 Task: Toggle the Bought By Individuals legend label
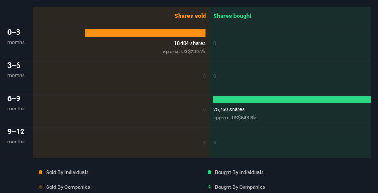click(x=239, y=172)
